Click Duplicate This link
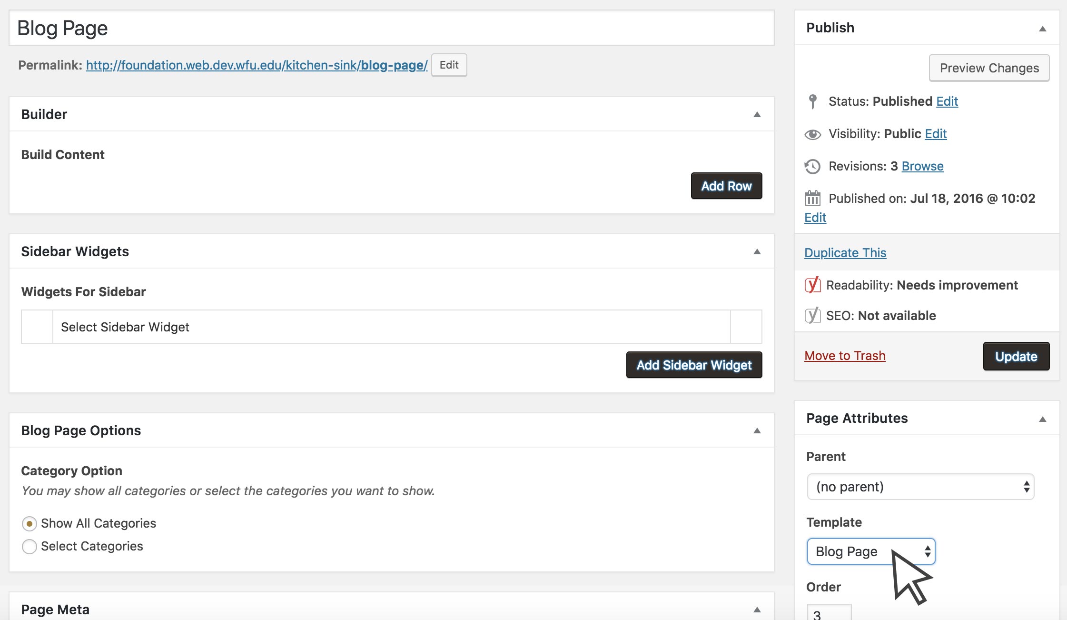The width and height of the screenshot is (1067, 620). tap(845, 253)
